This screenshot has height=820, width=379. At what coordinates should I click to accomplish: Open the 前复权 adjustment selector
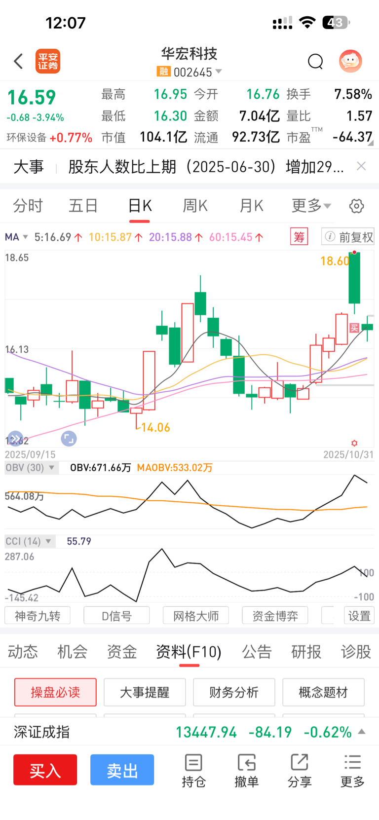click(x=348, y=237)
